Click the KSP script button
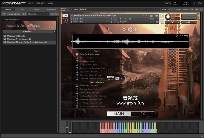Viewport: 204px width, 138px height. (192, 10)
